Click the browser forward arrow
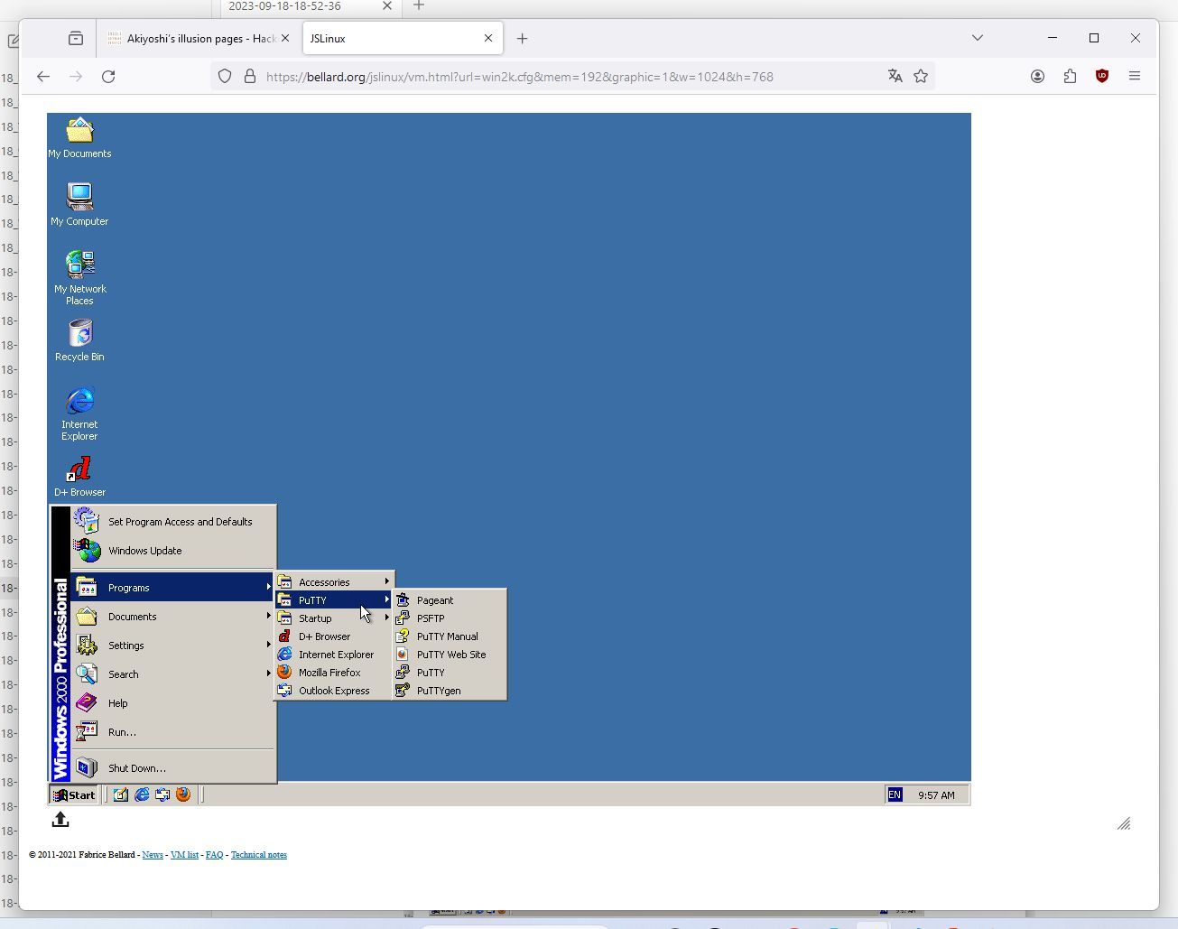Screen dimensions: 1178x929 pos(76,77)
